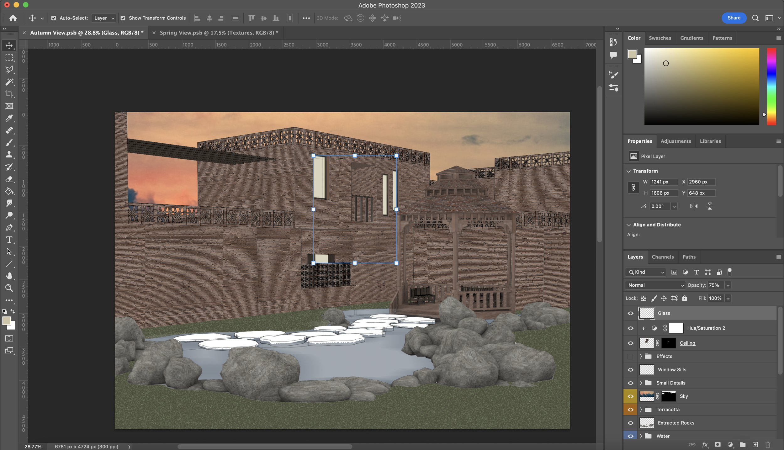
Task: Open the Channels tab
Action: pos(662,257)
